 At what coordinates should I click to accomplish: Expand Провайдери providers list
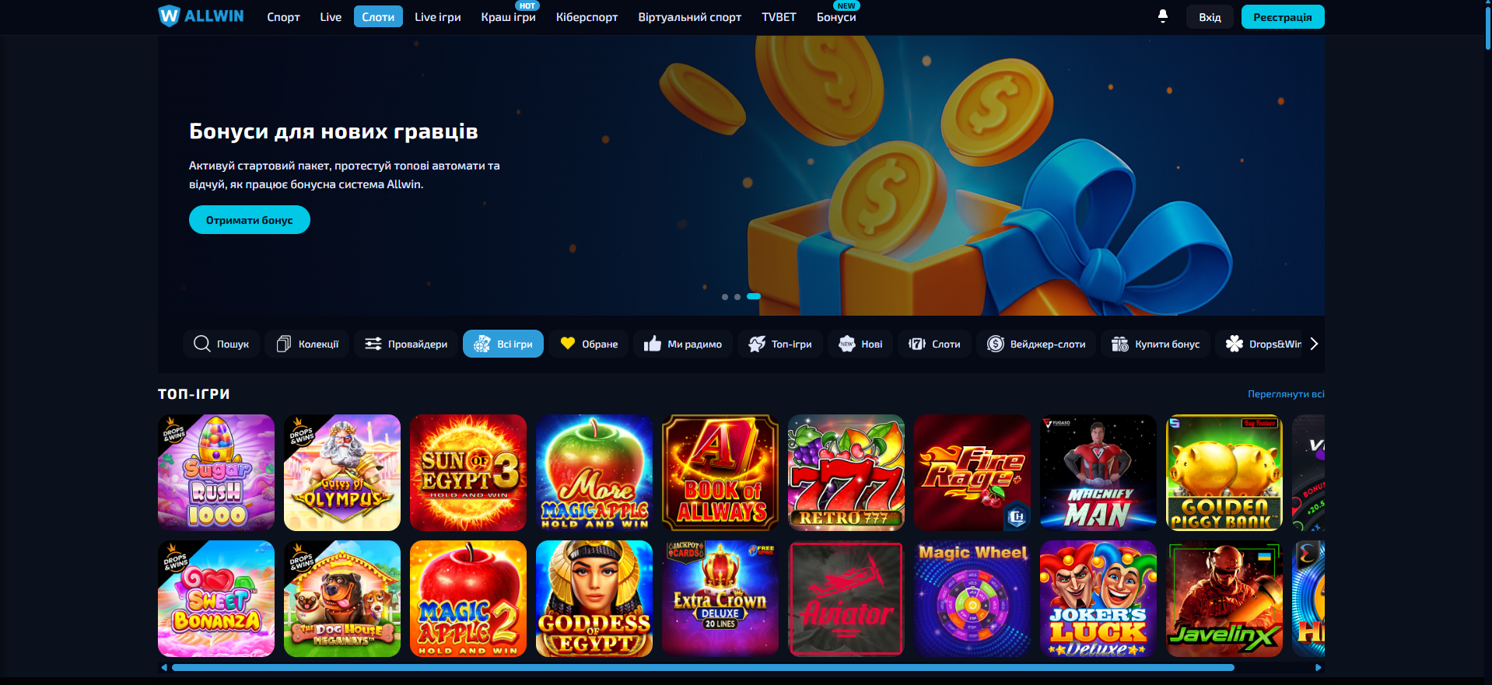[x=406, y=344]
